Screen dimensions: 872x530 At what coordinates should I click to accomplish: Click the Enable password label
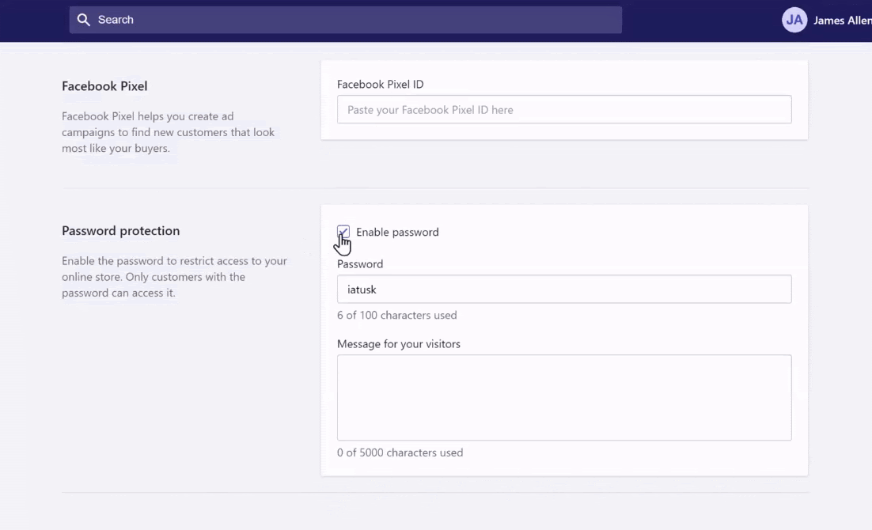[397, 232]
